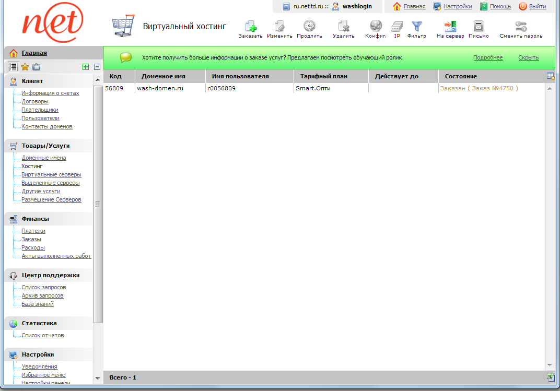Open the table column settings icon

pos(550,76)
